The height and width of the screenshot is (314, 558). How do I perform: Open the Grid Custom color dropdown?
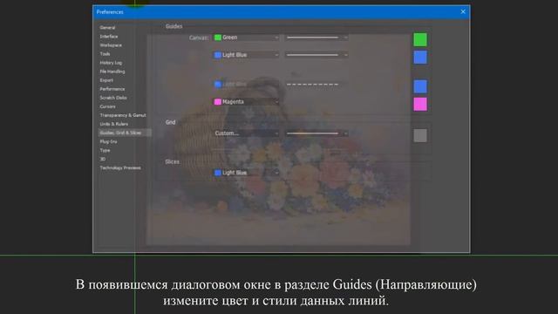[x=246, y=133]
